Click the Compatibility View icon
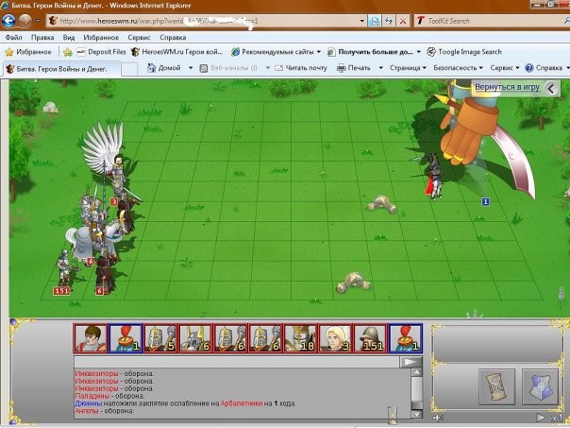The width and height of the screenshot is (570, 428). click(x=375, y=21)
